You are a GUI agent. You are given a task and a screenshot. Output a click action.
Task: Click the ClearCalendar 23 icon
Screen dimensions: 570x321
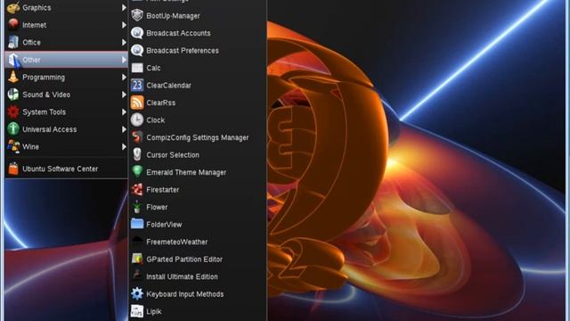pos(137,86)
